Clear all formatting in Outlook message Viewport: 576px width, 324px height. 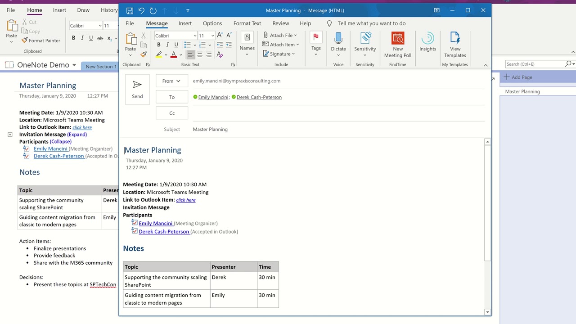coord(220,54)
